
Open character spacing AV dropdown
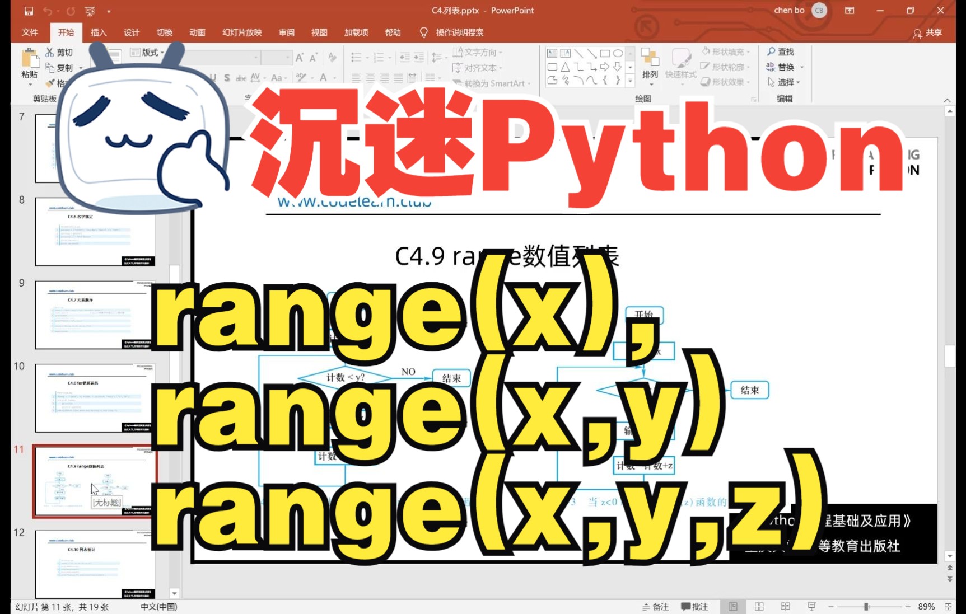(257, 78)
